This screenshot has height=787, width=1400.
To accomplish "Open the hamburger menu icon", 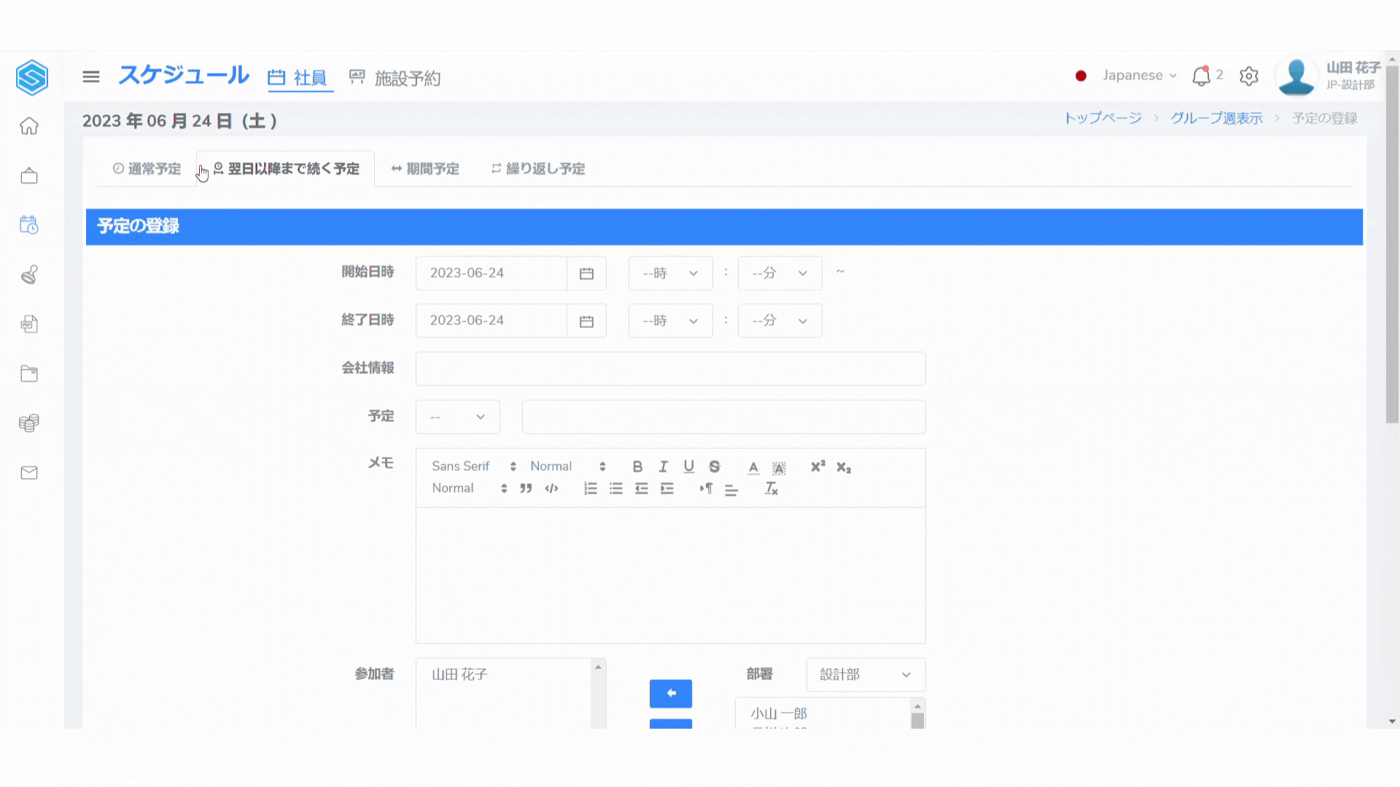I will 91,77.
